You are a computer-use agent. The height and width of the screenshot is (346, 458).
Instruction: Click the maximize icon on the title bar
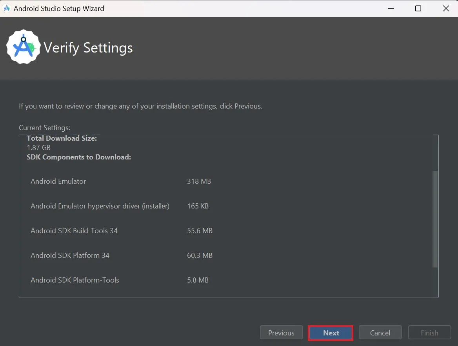point(418,8)
